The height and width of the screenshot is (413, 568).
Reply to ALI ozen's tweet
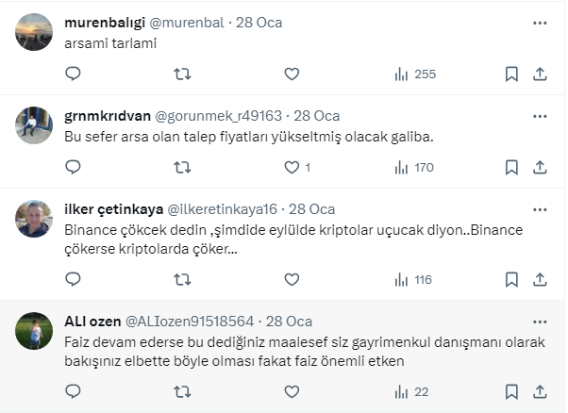tap(73, 390)
